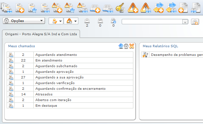
Task: Click starred envelope icon showing 0
Action: point(113,21)
